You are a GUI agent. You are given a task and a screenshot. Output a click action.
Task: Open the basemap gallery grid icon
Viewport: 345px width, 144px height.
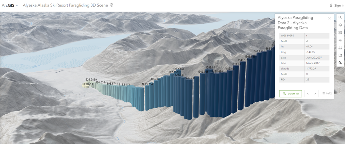[x=340, y=33]
